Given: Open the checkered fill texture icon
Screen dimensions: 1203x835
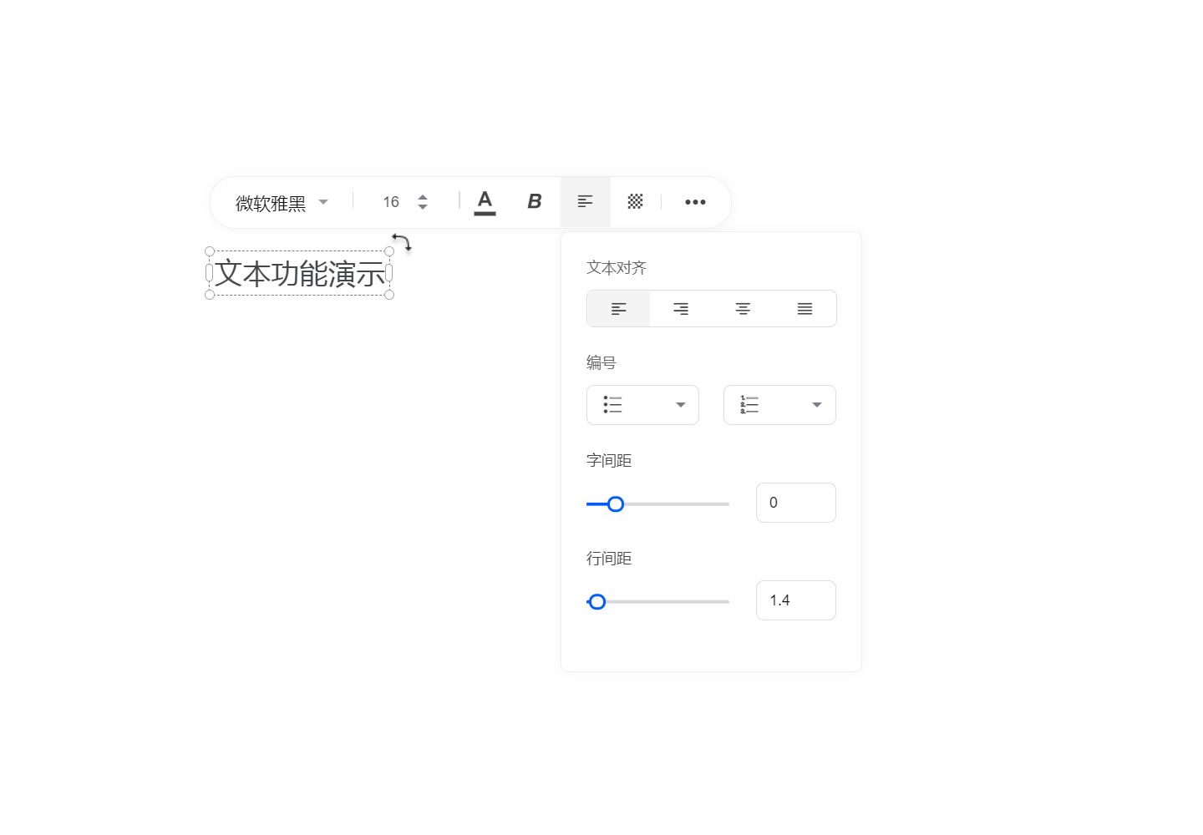Looking at the screenshot, I should pos(635,202).
